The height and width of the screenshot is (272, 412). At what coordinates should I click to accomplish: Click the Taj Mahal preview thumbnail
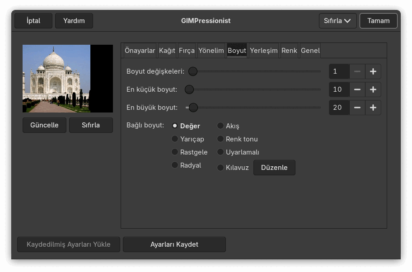[x=68, y=79]
